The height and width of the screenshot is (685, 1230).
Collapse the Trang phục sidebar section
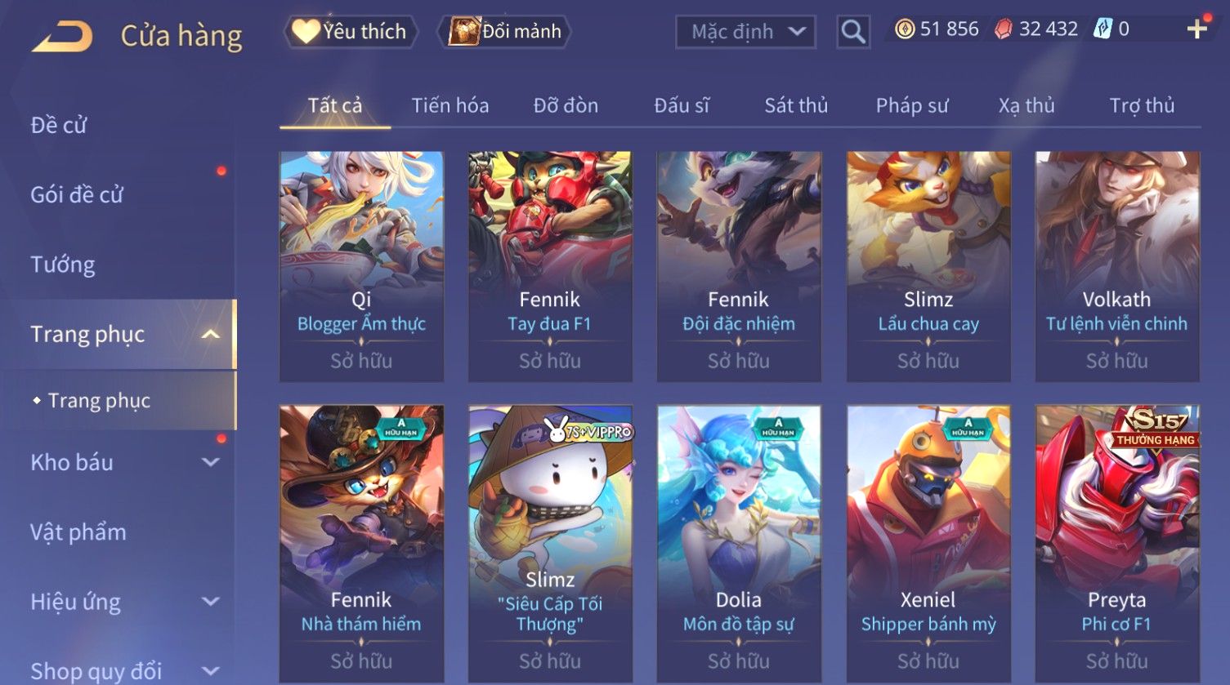[x=210, y=334]
